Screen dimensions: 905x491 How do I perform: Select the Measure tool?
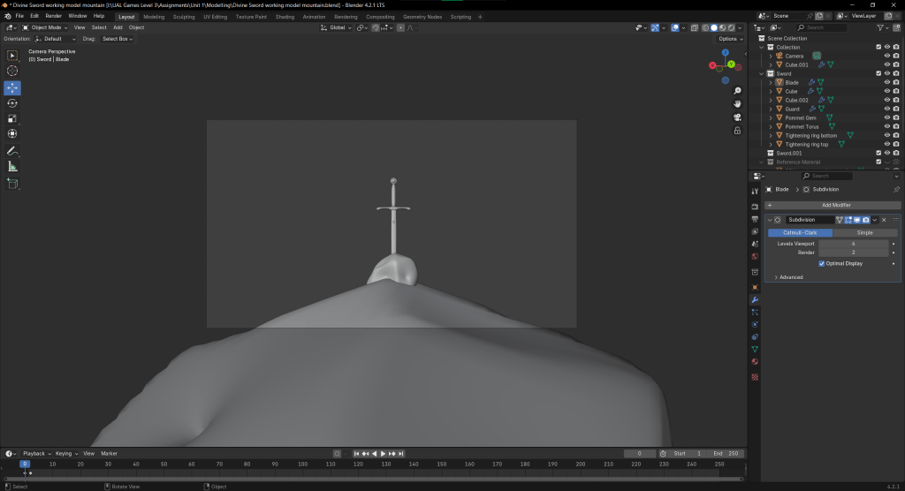pyautogui.click(x=12, y=166)
